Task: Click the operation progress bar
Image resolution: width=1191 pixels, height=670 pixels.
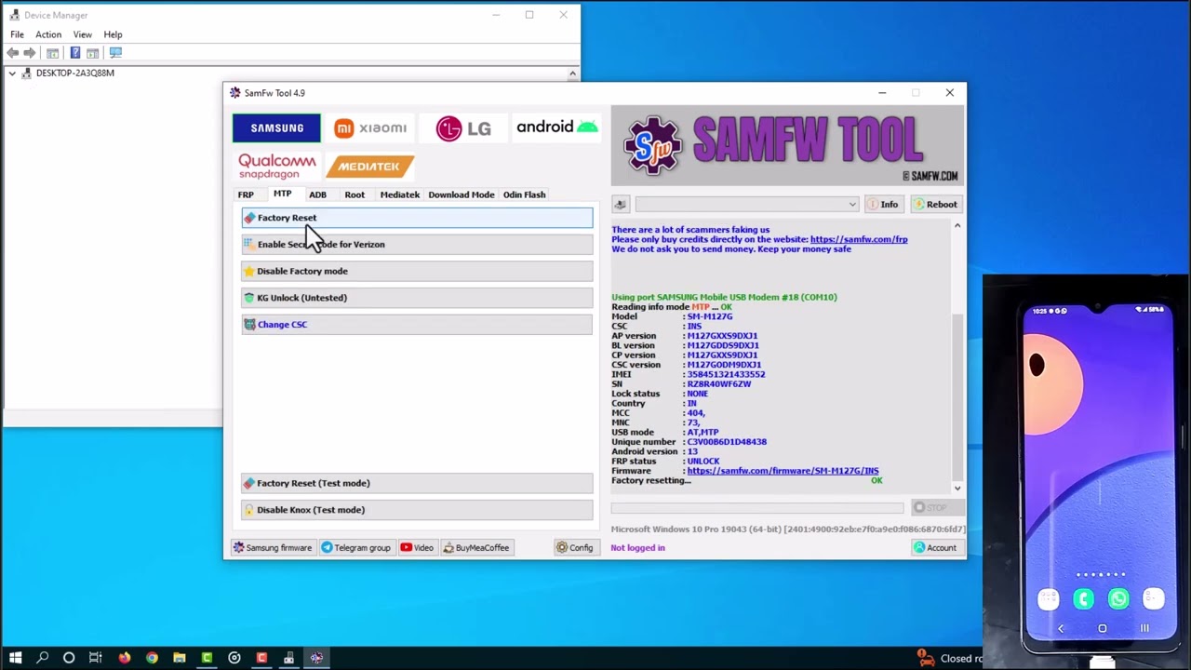Action: pyautogui.click(x=757, y=508)
